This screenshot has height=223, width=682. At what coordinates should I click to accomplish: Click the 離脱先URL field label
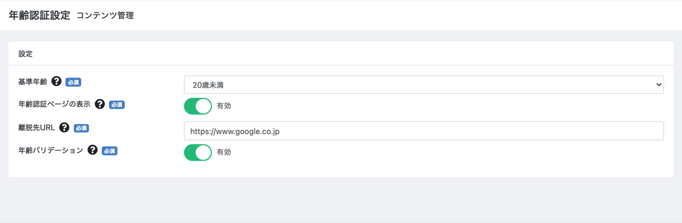(37, 128)
